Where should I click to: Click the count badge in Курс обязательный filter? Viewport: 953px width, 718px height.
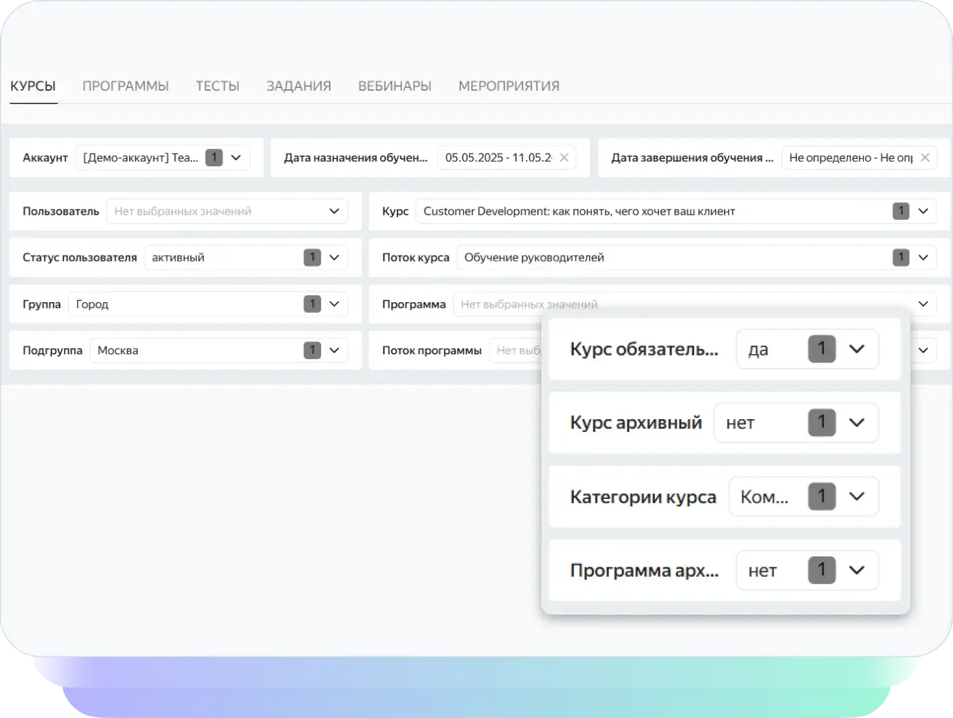click(x=822, y=349)
